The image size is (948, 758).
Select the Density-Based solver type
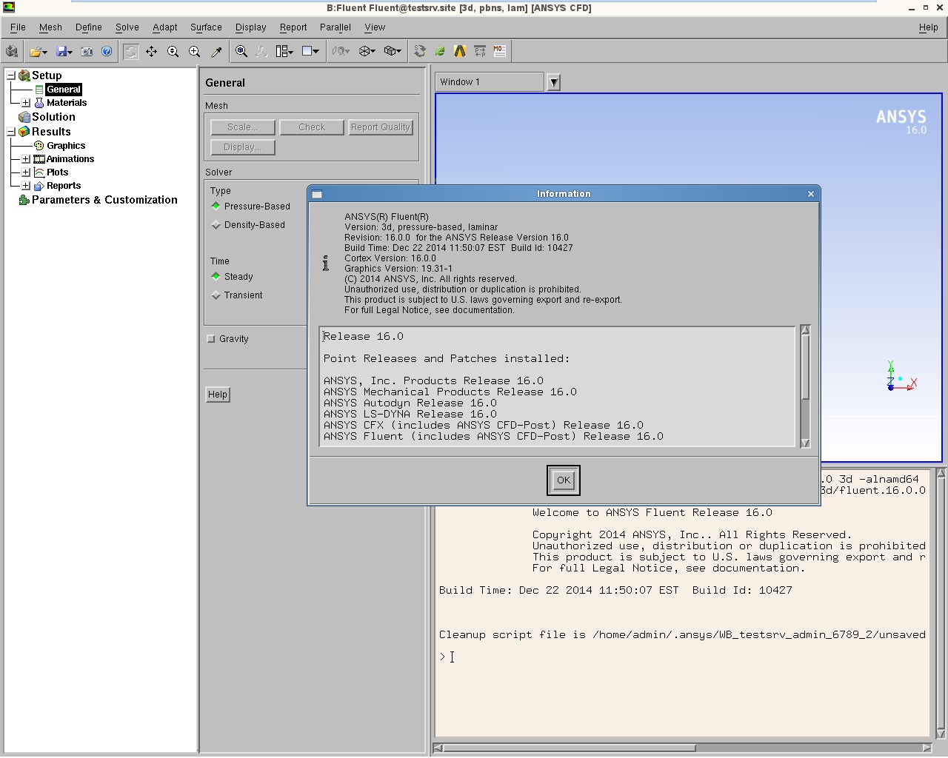pos(216,225)
